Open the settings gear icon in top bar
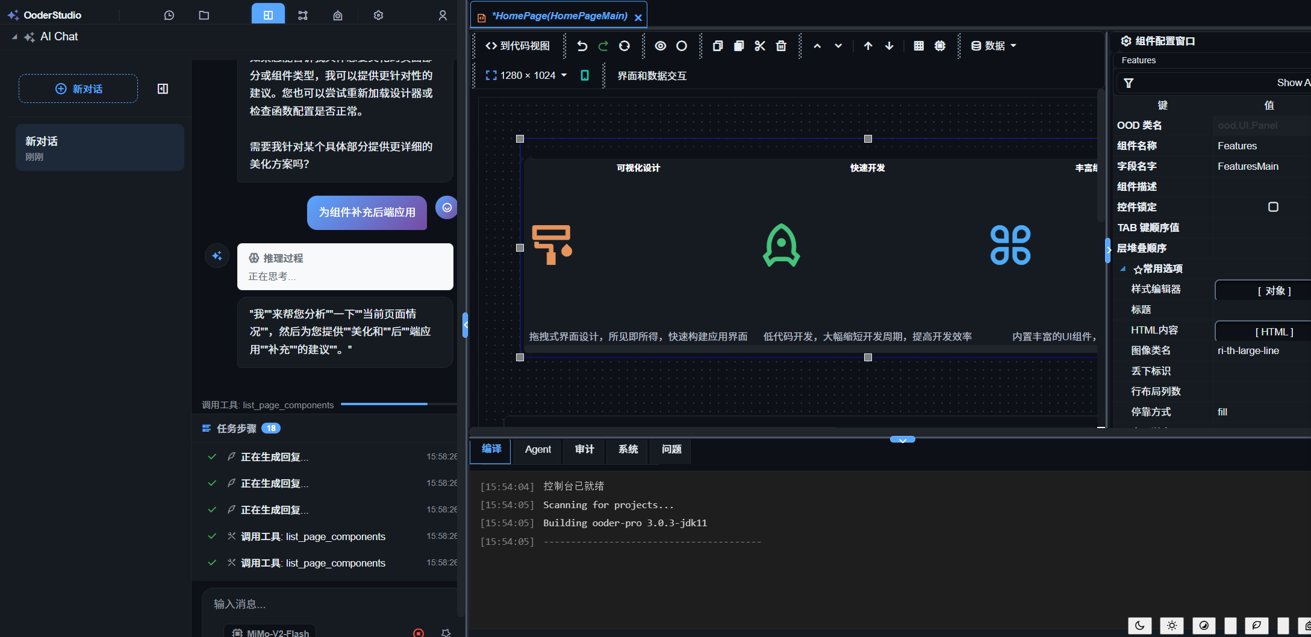This screenshot has height=637, width=1311. coord(378,16)
